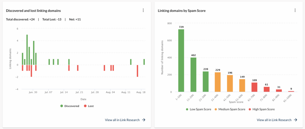
Task: Toggle High Spam Score legend item
Action: 262,109
